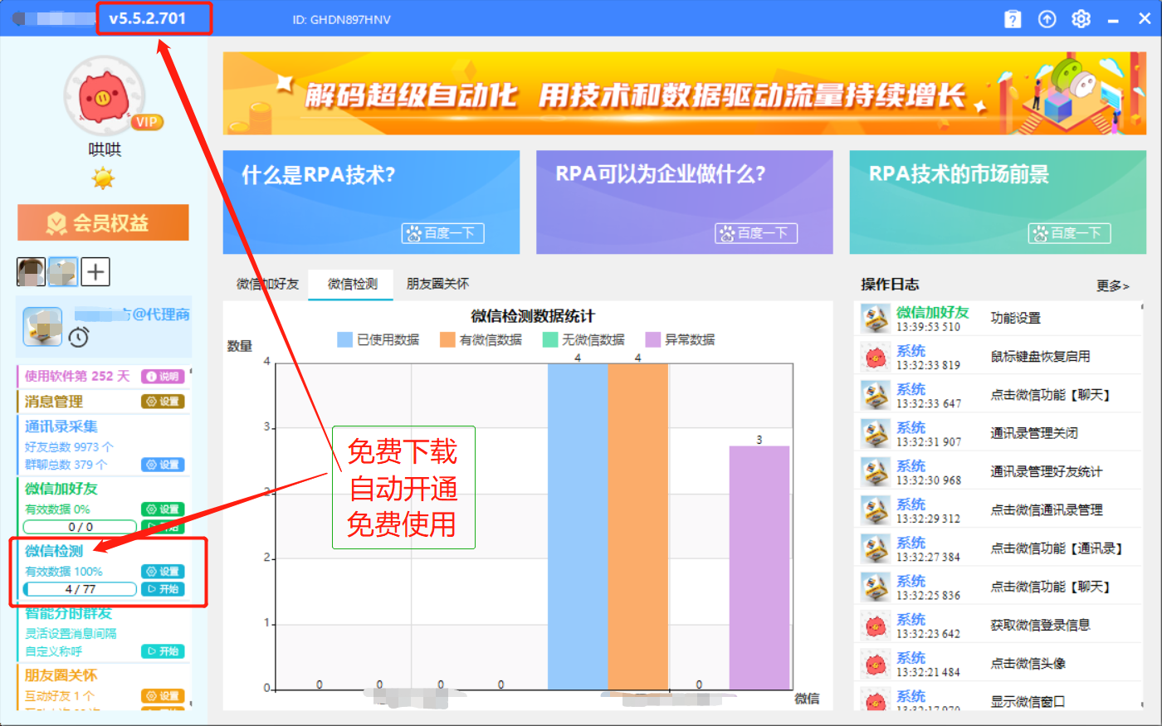Select the first WeChat account avatar thumbnail
The image size is (1162, 726).
pos(32,271)
